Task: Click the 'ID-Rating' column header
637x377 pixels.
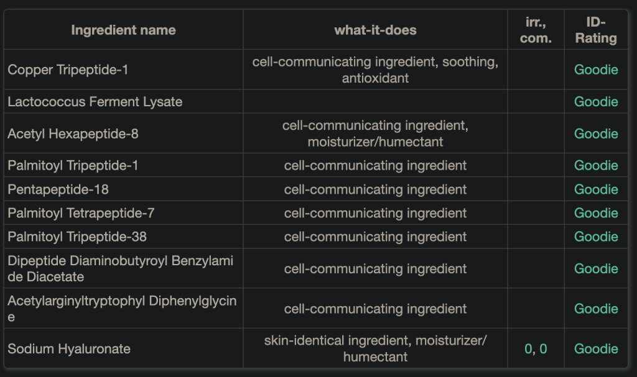Action: pos(595,30)
